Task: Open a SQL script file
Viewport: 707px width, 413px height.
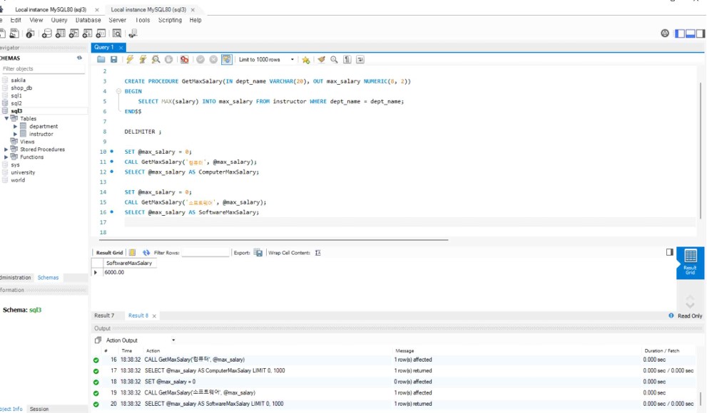Action: tap(101, 59)
